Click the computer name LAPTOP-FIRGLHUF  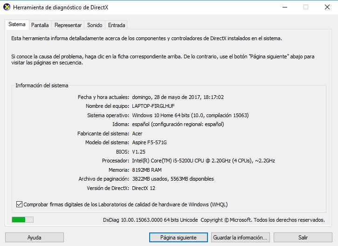pos(156,106)
